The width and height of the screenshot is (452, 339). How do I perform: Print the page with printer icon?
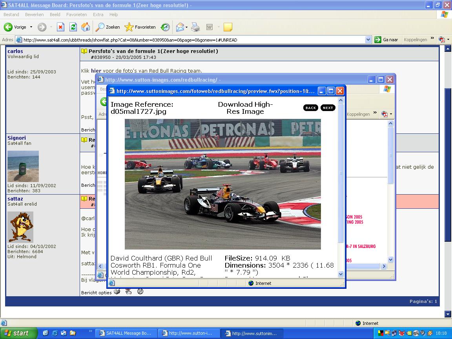click(195, 27)
